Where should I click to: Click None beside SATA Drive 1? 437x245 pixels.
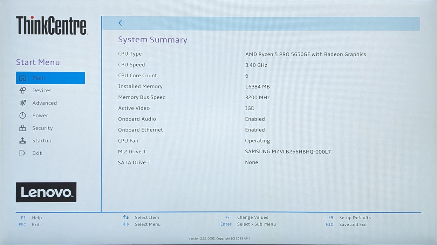click(252, 162)
